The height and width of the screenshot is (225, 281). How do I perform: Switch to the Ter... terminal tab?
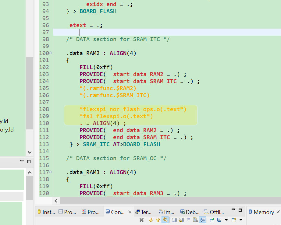click(x=143, y=212)
